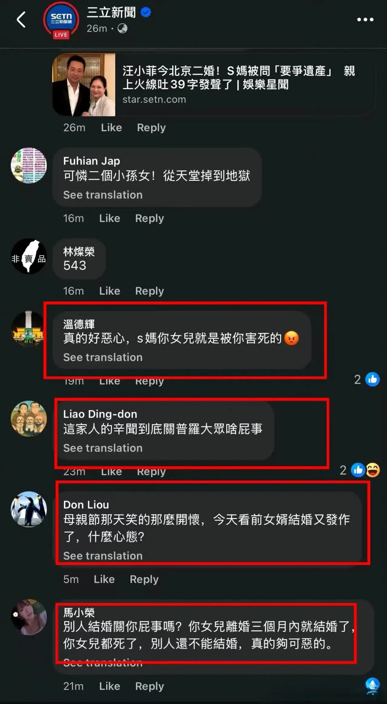See translation of Liao Ding-don's comment
387x704 pixels.
[x=103, y=448]
